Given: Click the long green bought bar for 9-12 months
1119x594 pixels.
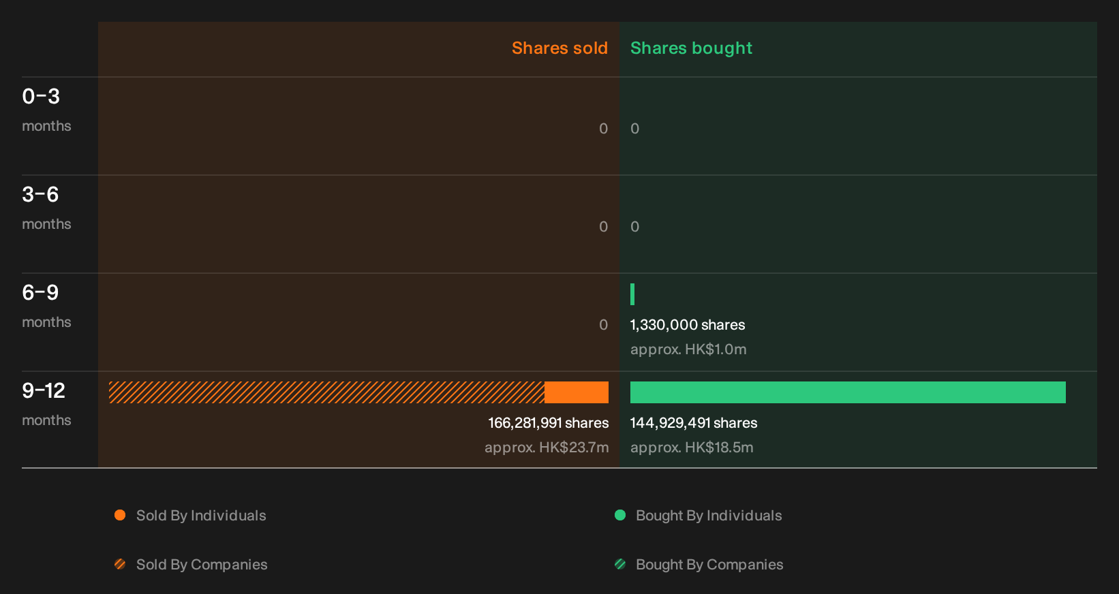Looking at the screenshot, I should 848,392.
